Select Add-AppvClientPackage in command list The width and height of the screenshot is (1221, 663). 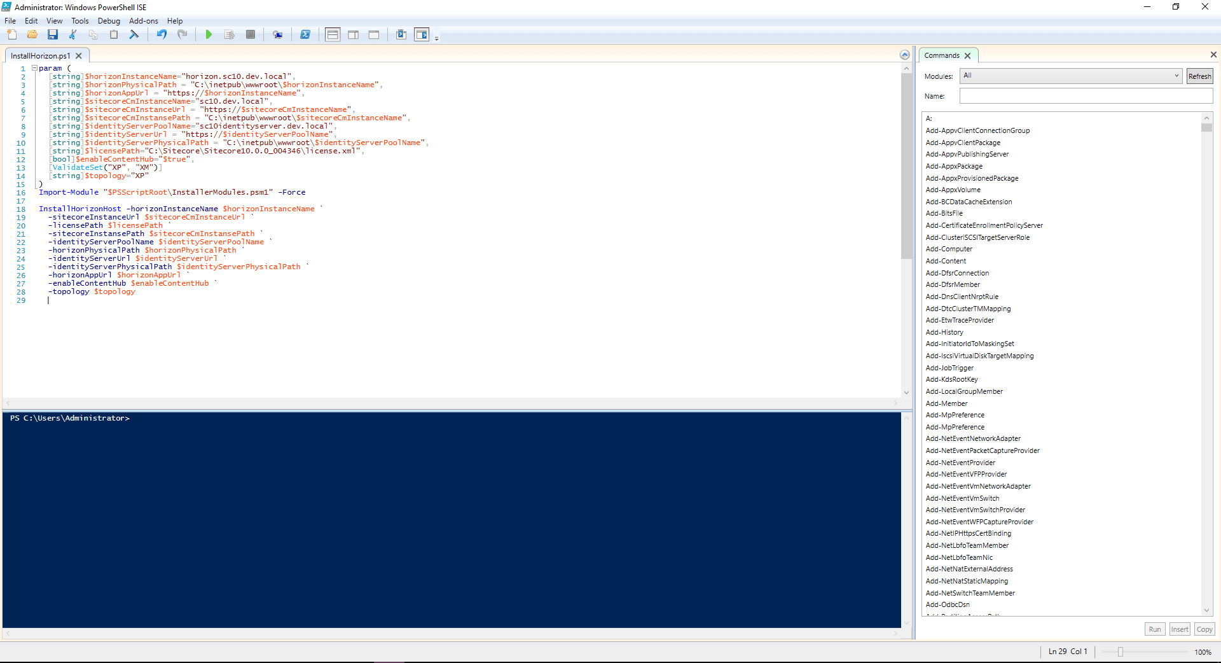(x=963, y=143)
